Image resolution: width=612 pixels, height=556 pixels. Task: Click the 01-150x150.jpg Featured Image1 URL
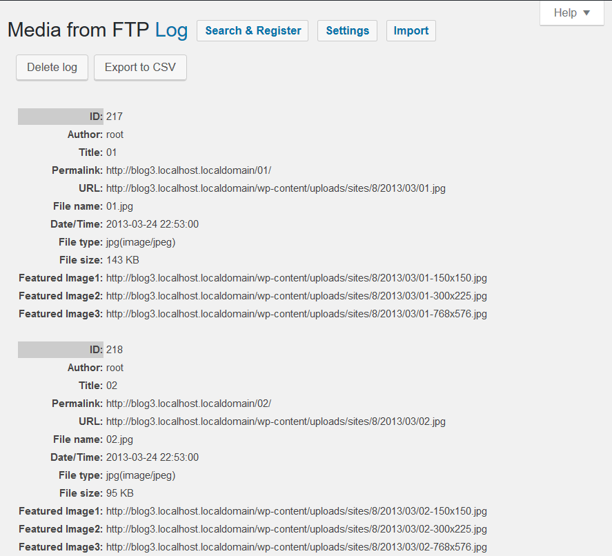[296, 278]
